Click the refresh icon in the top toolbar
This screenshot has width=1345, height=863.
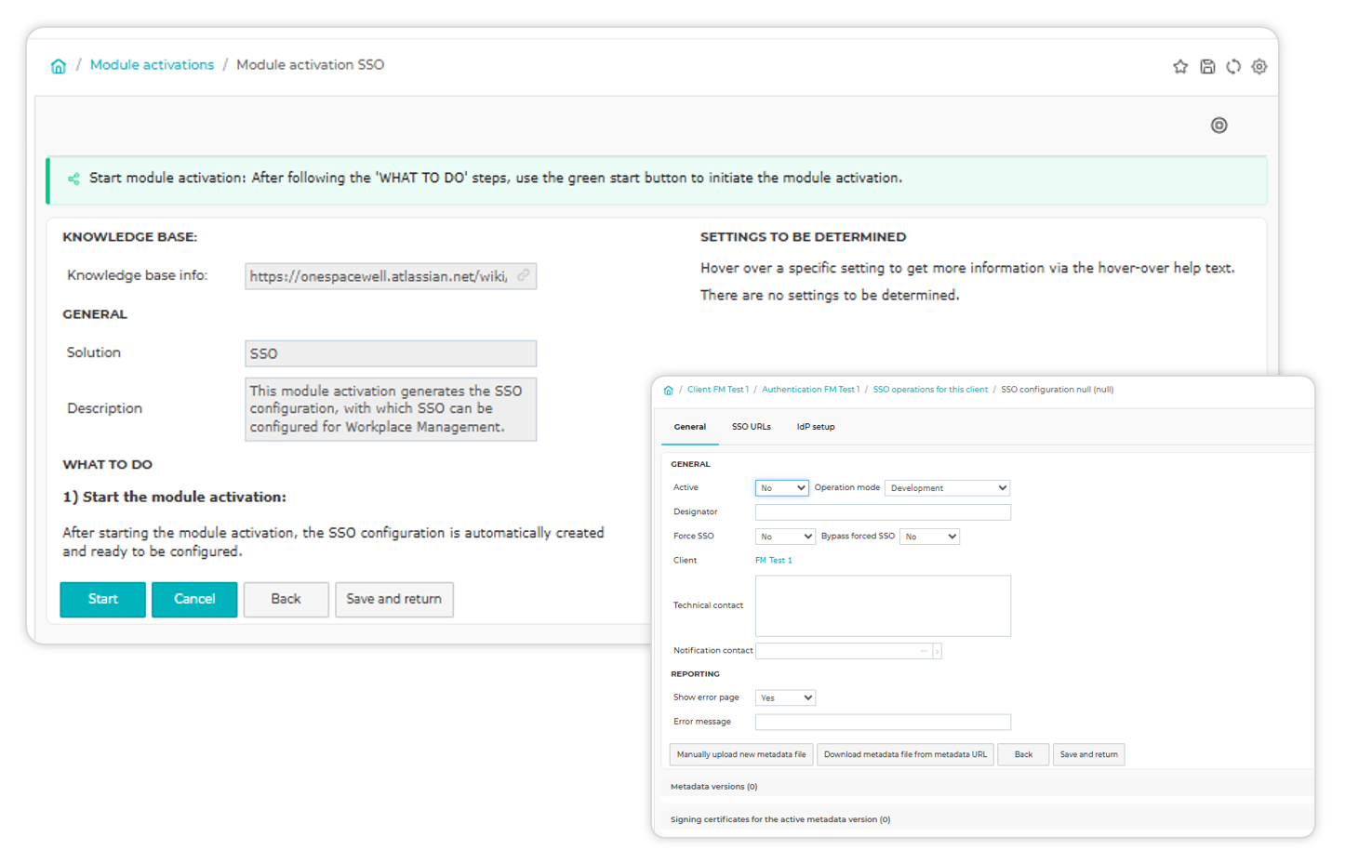(x=1233, y=66)
